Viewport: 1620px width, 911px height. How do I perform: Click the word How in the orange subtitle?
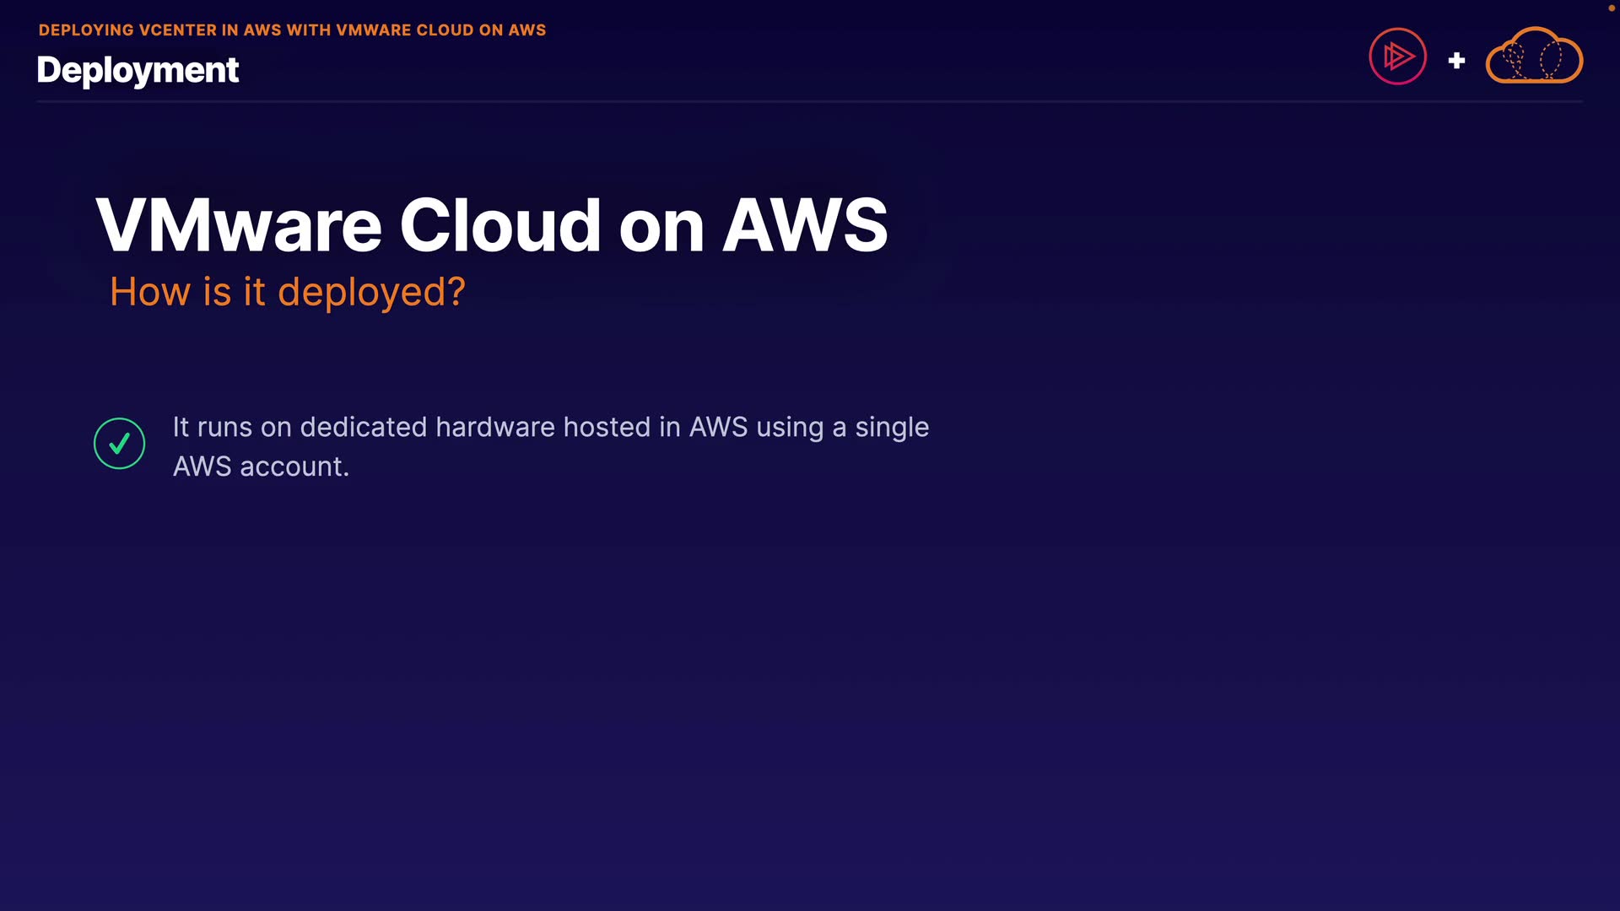click(x=150, y=293)
